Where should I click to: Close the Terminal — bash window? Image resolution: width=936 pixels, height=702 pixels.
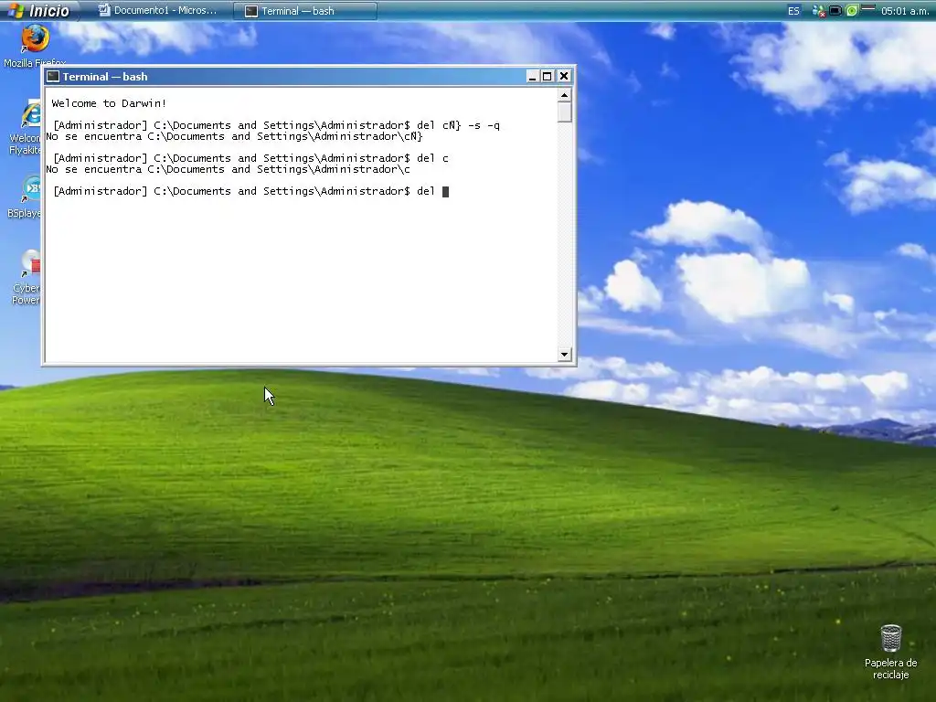coord(563,77)
